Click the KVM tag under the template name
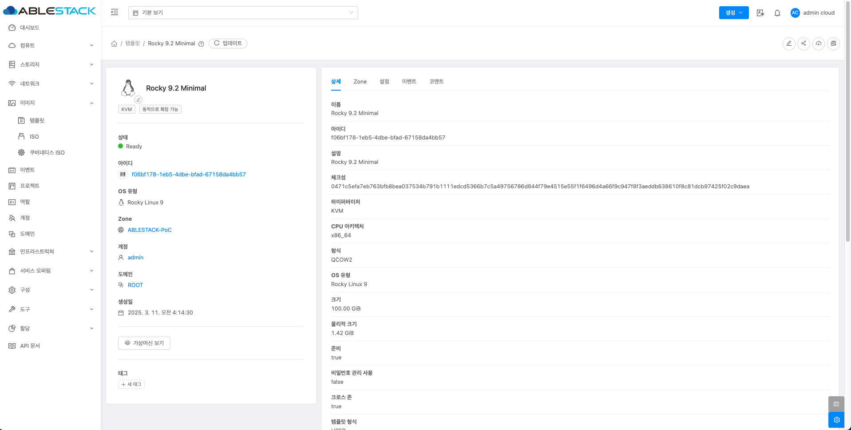The image size is (851, 430). pyautogui.click(x=127, y=109)
